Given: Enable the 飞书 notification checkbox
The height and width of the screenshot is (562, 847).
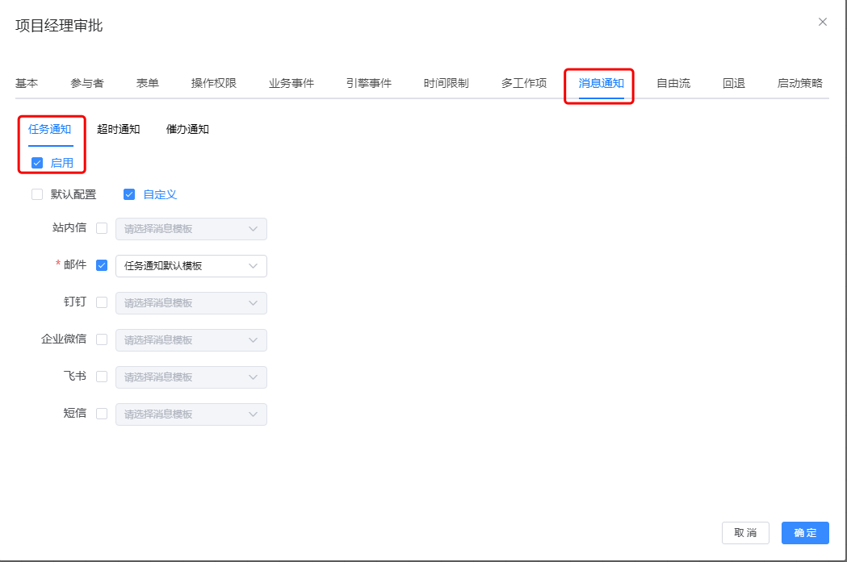Looking at the screenshot, I should tap(102, 377).
